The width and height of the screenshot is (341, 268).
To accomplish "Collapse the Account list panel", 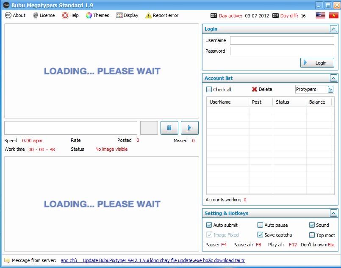I will pos(334,78).
